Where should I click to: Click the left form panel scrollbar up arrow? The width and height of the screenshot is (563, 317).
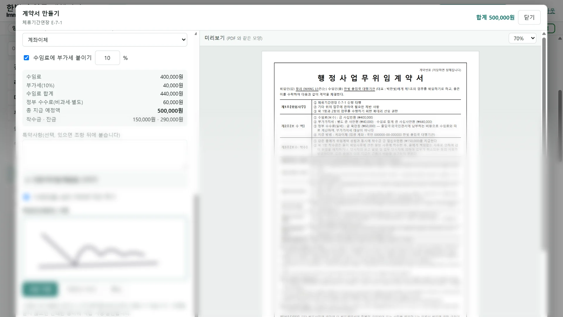[196, 34]
